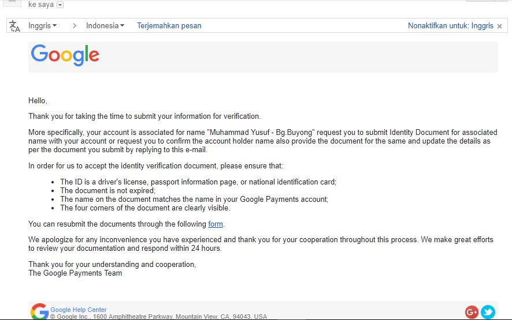The image size is (512, 320).
Task: Click the Twitter bird icon
Action: click(488, 312)
